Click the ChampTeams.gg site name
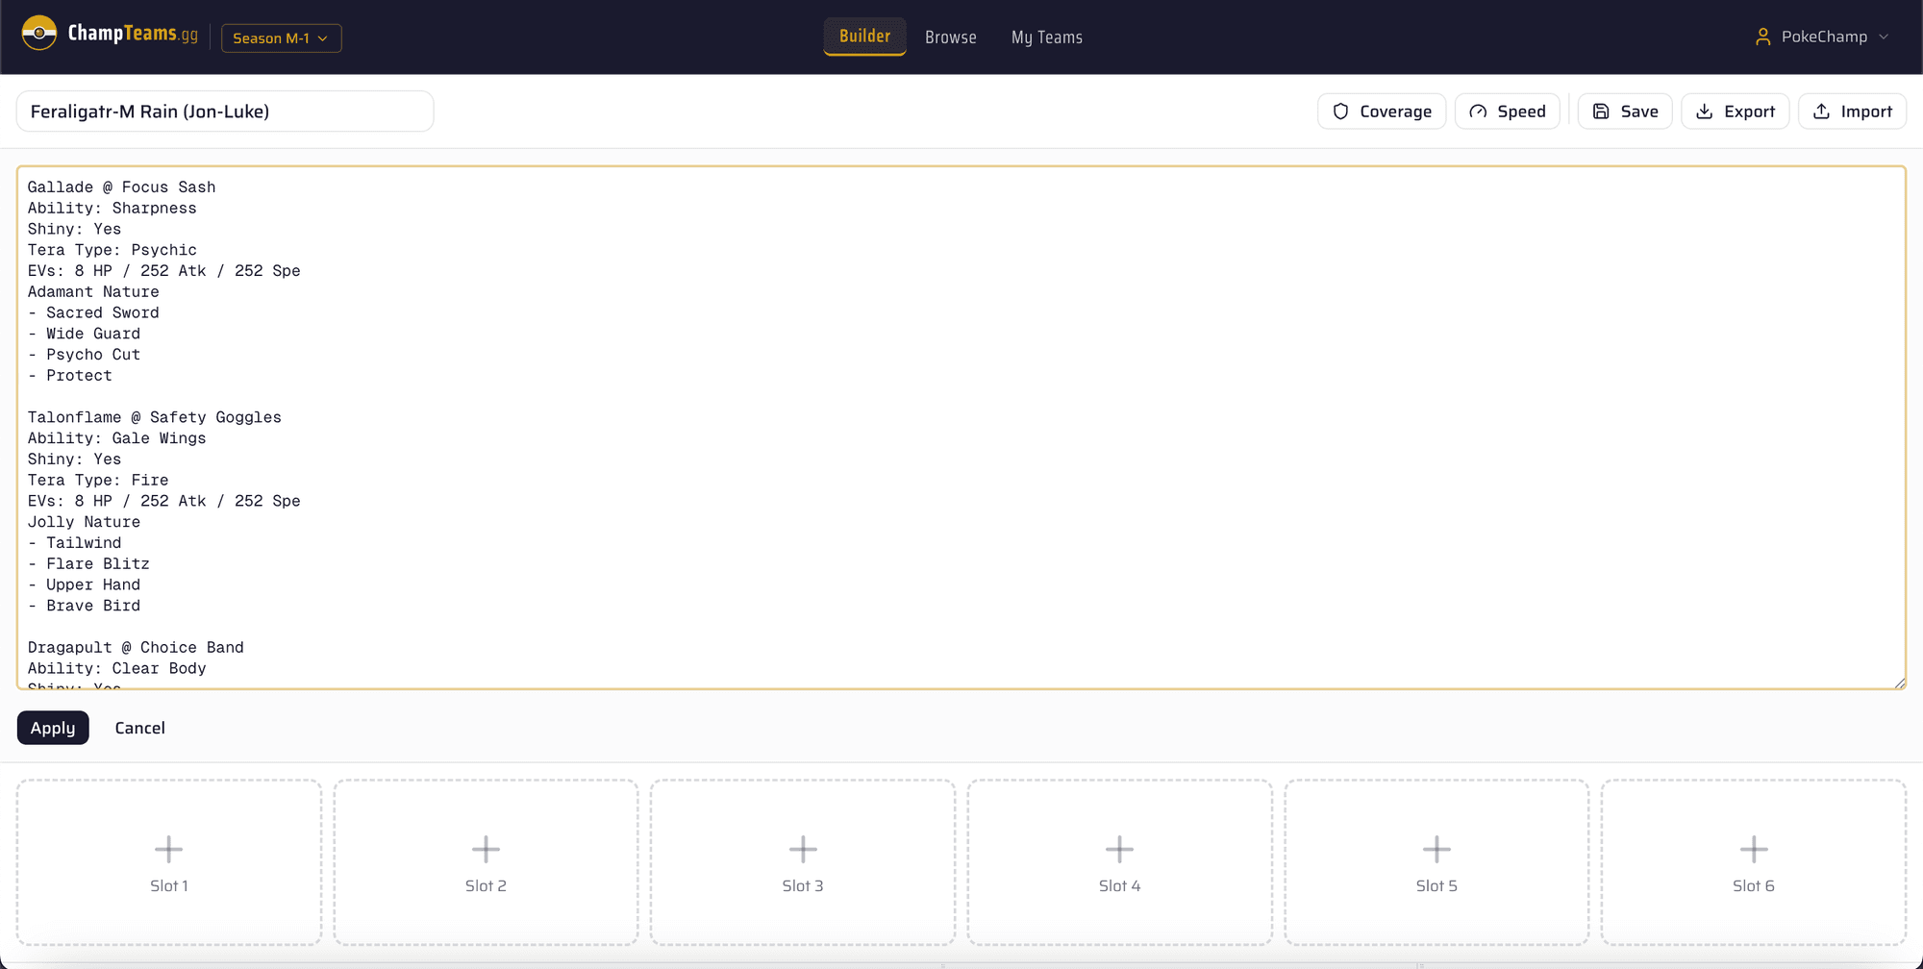This screenshot has height=969, width=1923. pyautogui.click(x=133, y=34)
